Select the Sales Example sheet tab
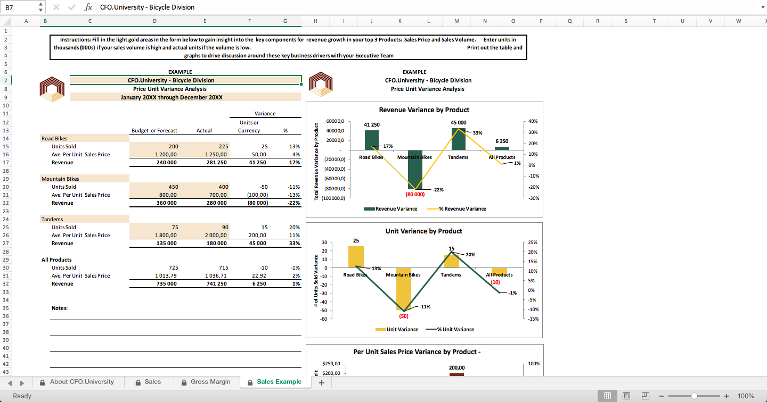The width and height of the screenshot is (767, 402). coord(274,382)
